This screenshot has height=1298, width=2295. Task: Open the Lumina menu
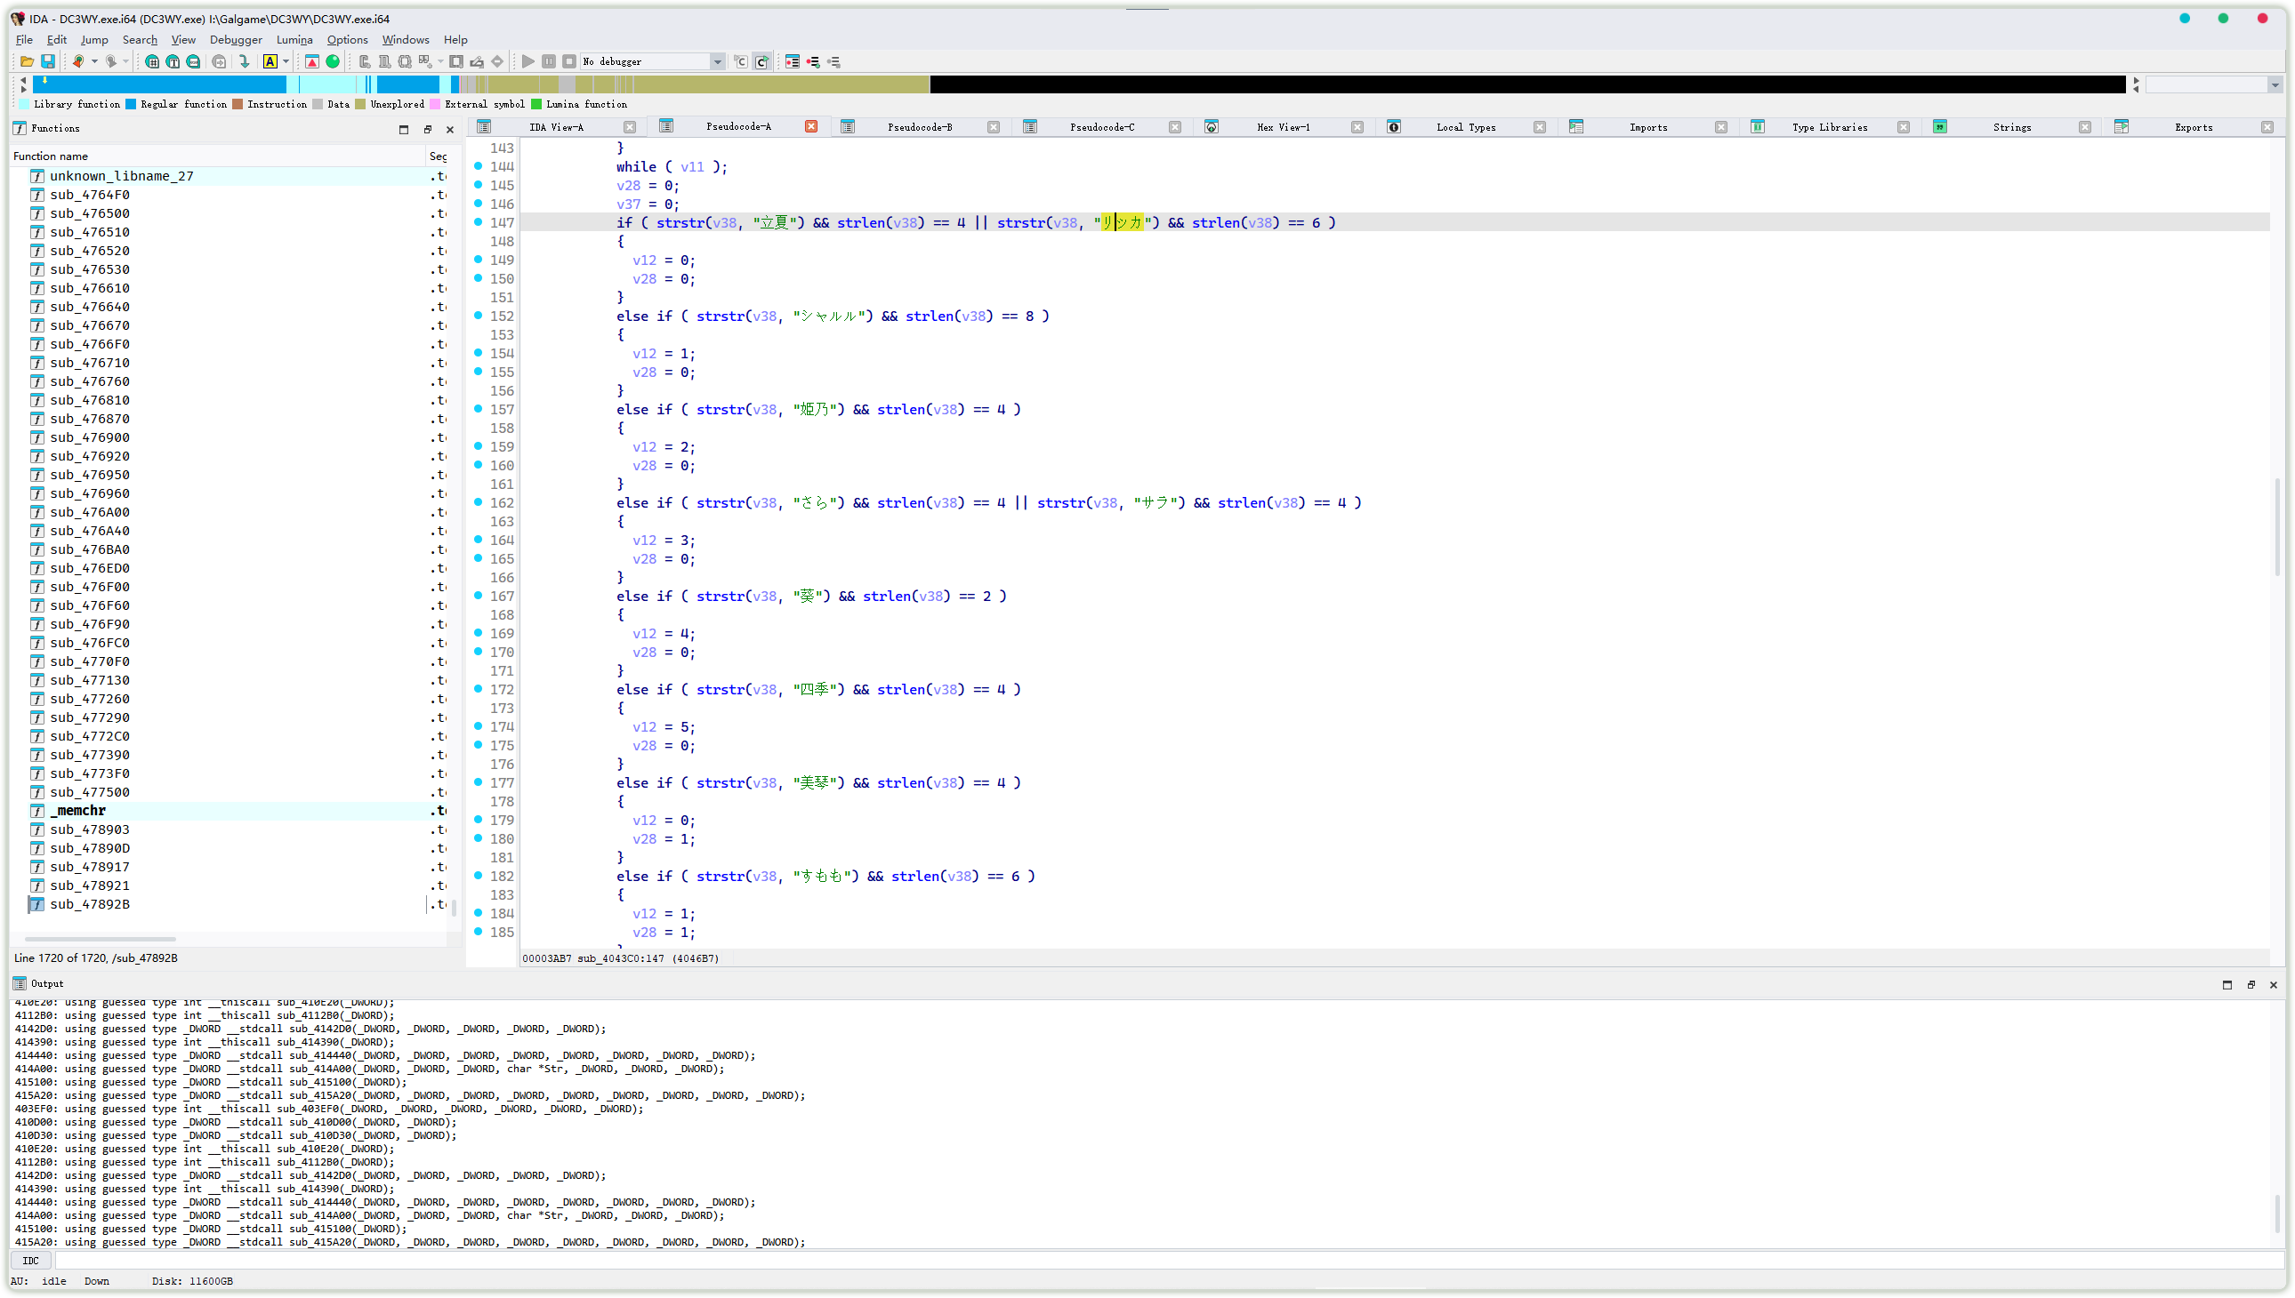pyautogui.click(x=294, y=39)
